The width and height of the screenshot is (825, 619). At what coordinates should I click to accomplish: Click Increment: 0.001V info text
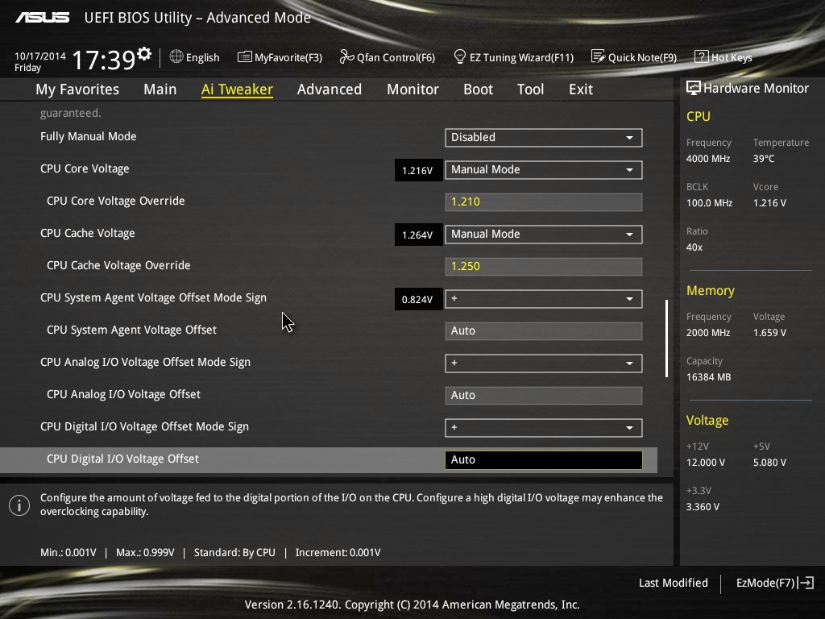click(x=338, y=553)
